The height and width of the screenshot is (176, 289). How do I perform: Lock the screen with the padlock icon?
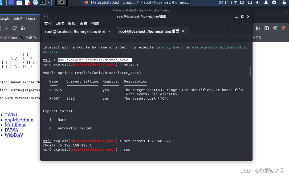click(284, 2)
